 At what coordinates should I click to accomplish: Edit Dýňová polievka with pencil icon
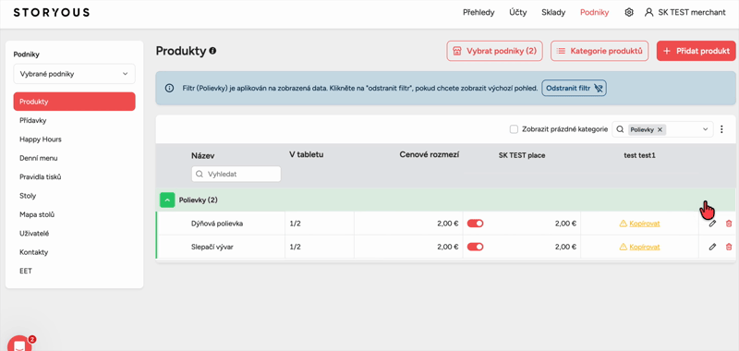(712, 224)
